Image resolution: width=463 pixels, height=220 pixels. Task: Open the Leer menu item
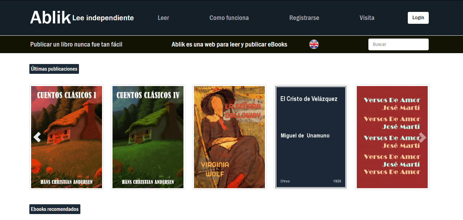163,18
